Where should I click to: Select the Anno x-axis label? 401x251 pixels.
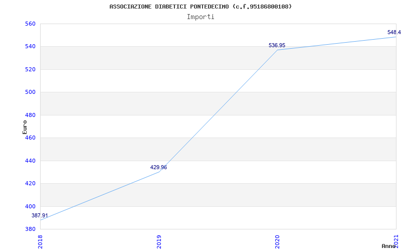[x=389, y=246]
